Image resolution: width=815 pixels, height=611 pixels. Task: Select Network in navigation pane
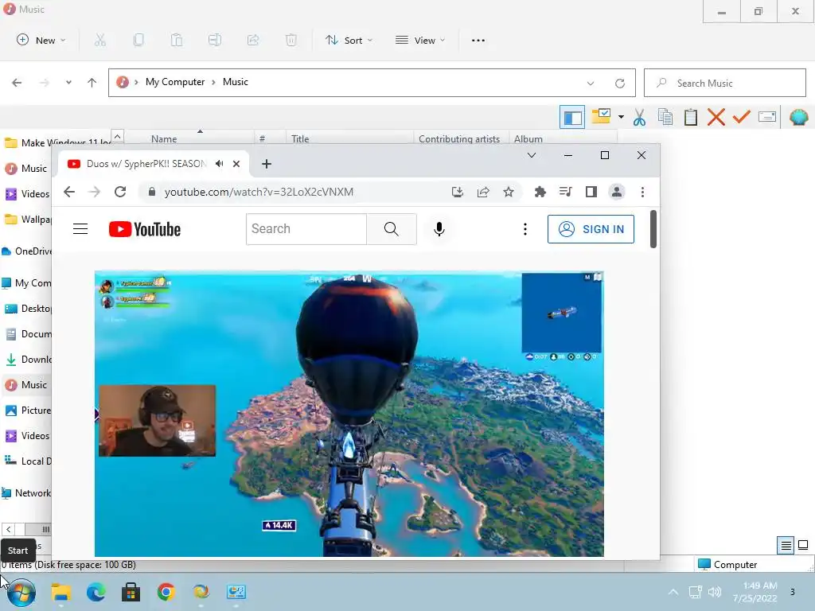(x=26, y=493)
